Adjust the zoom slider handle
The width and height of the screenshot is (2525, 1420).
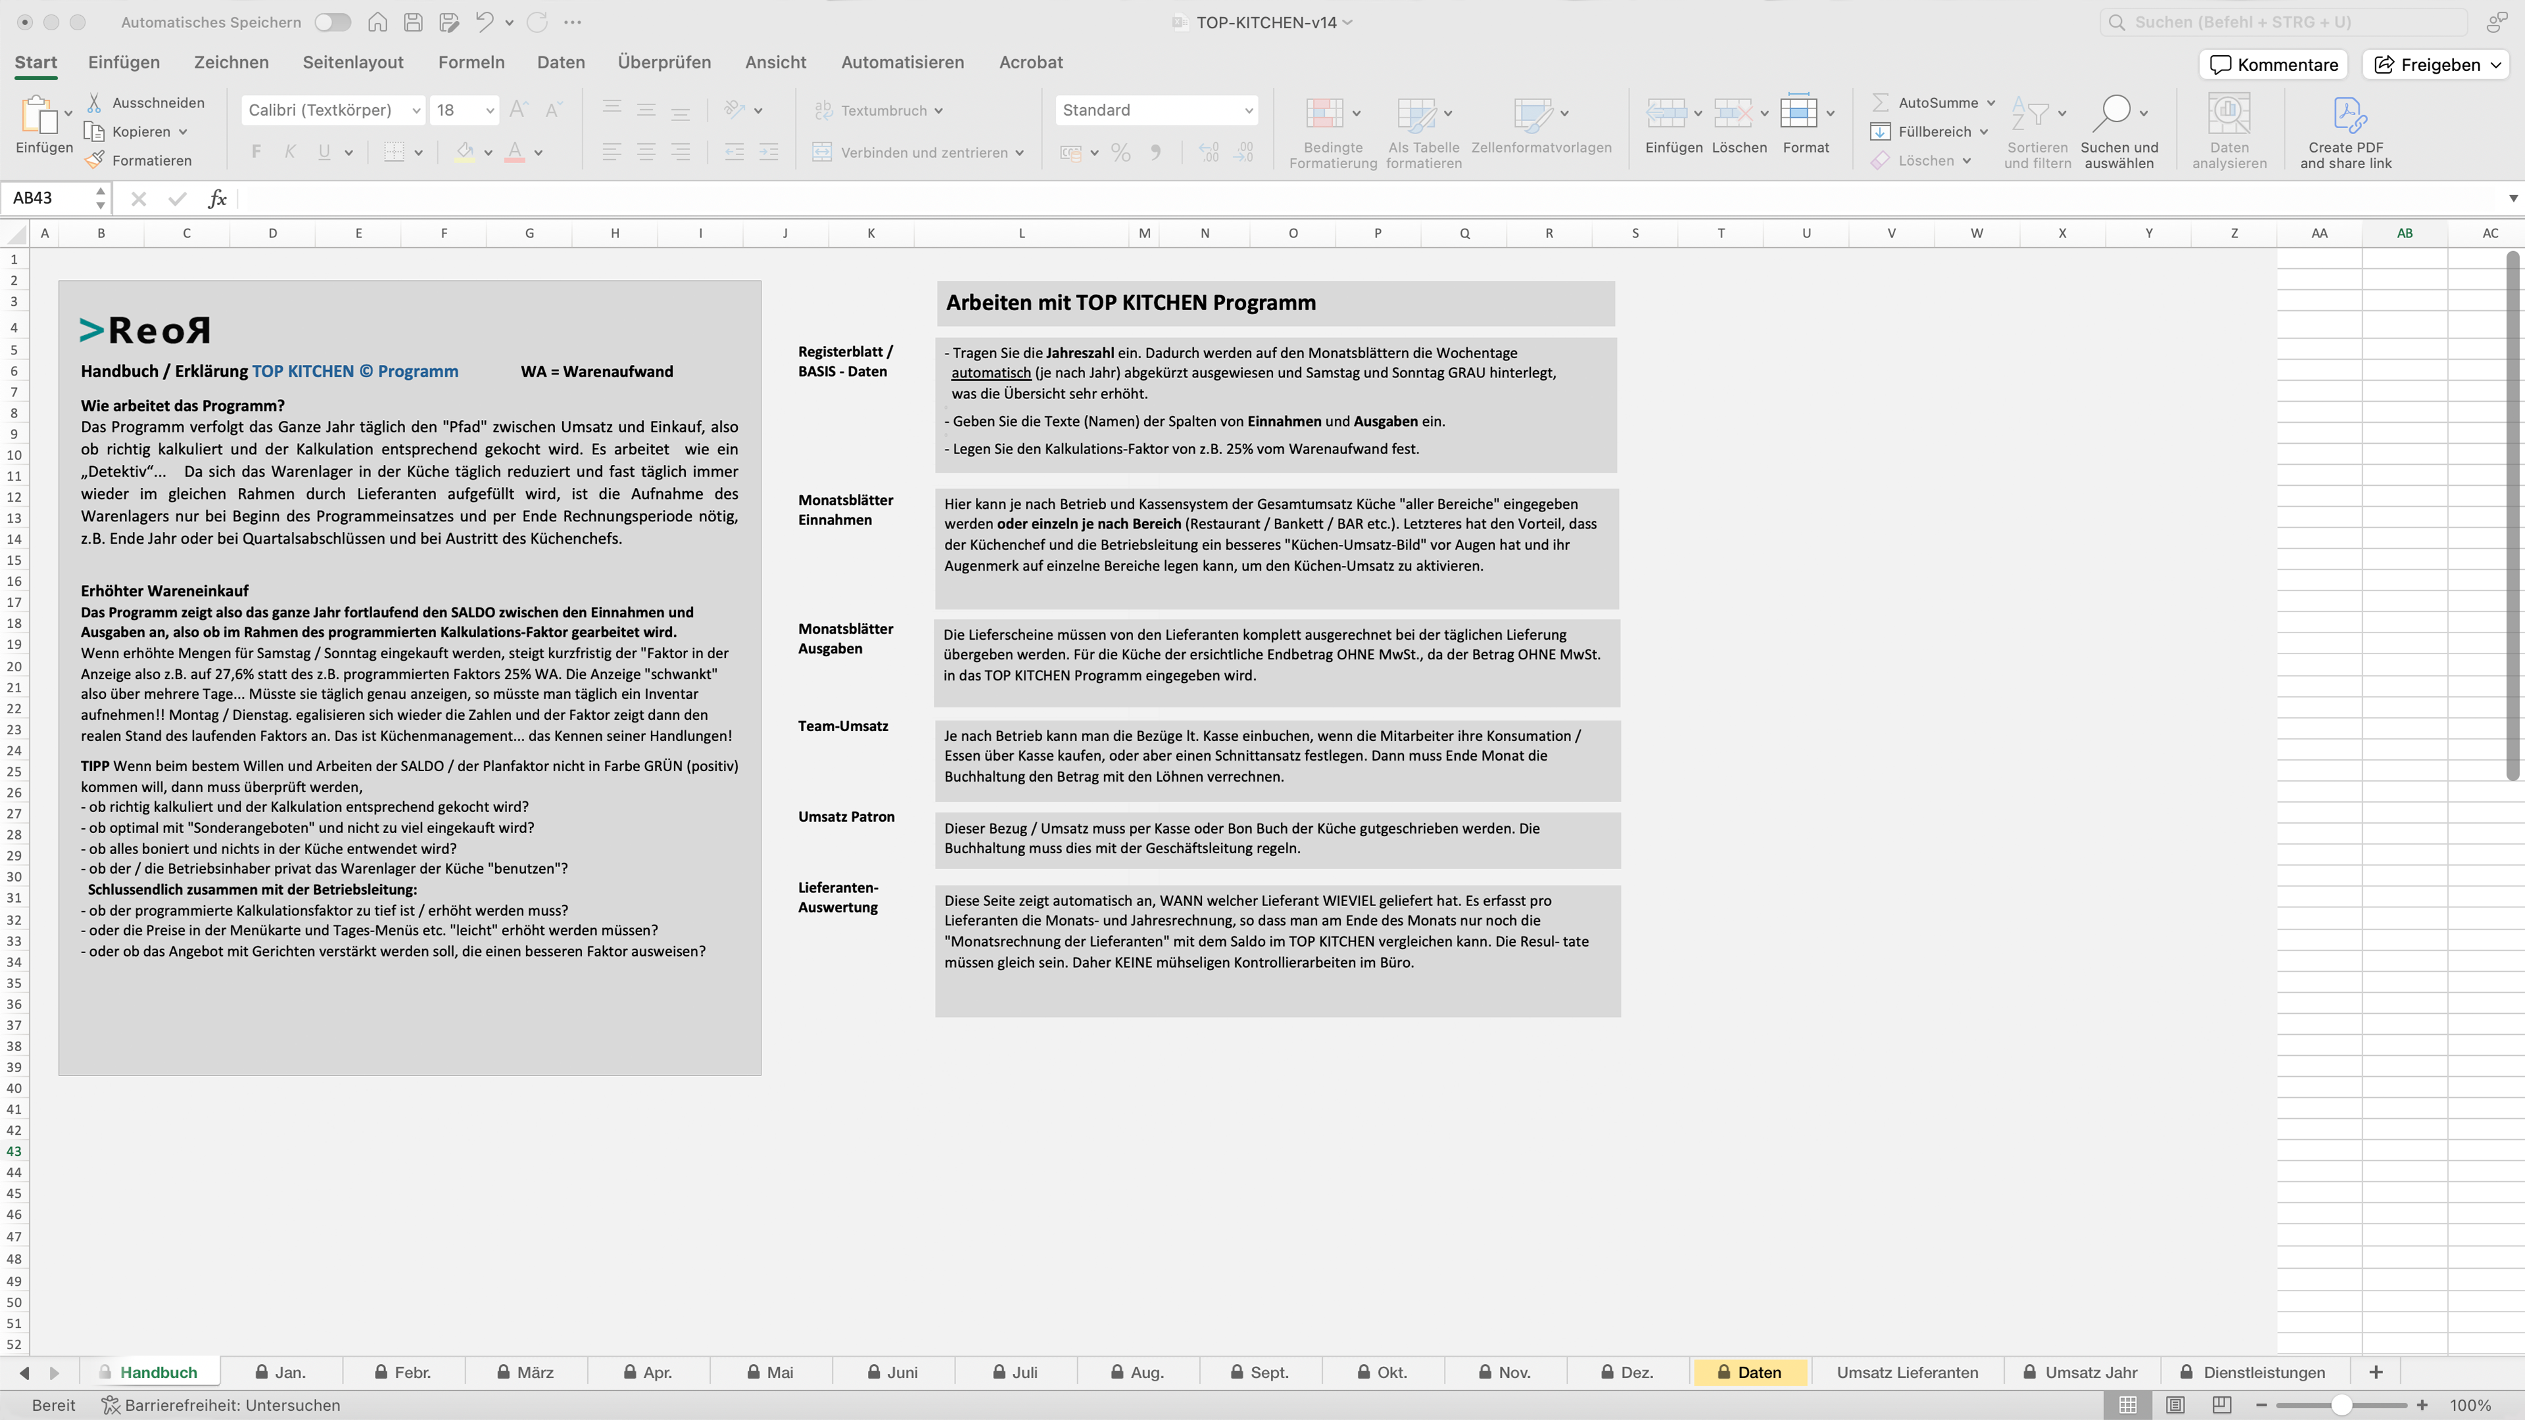(2341, 1406)
